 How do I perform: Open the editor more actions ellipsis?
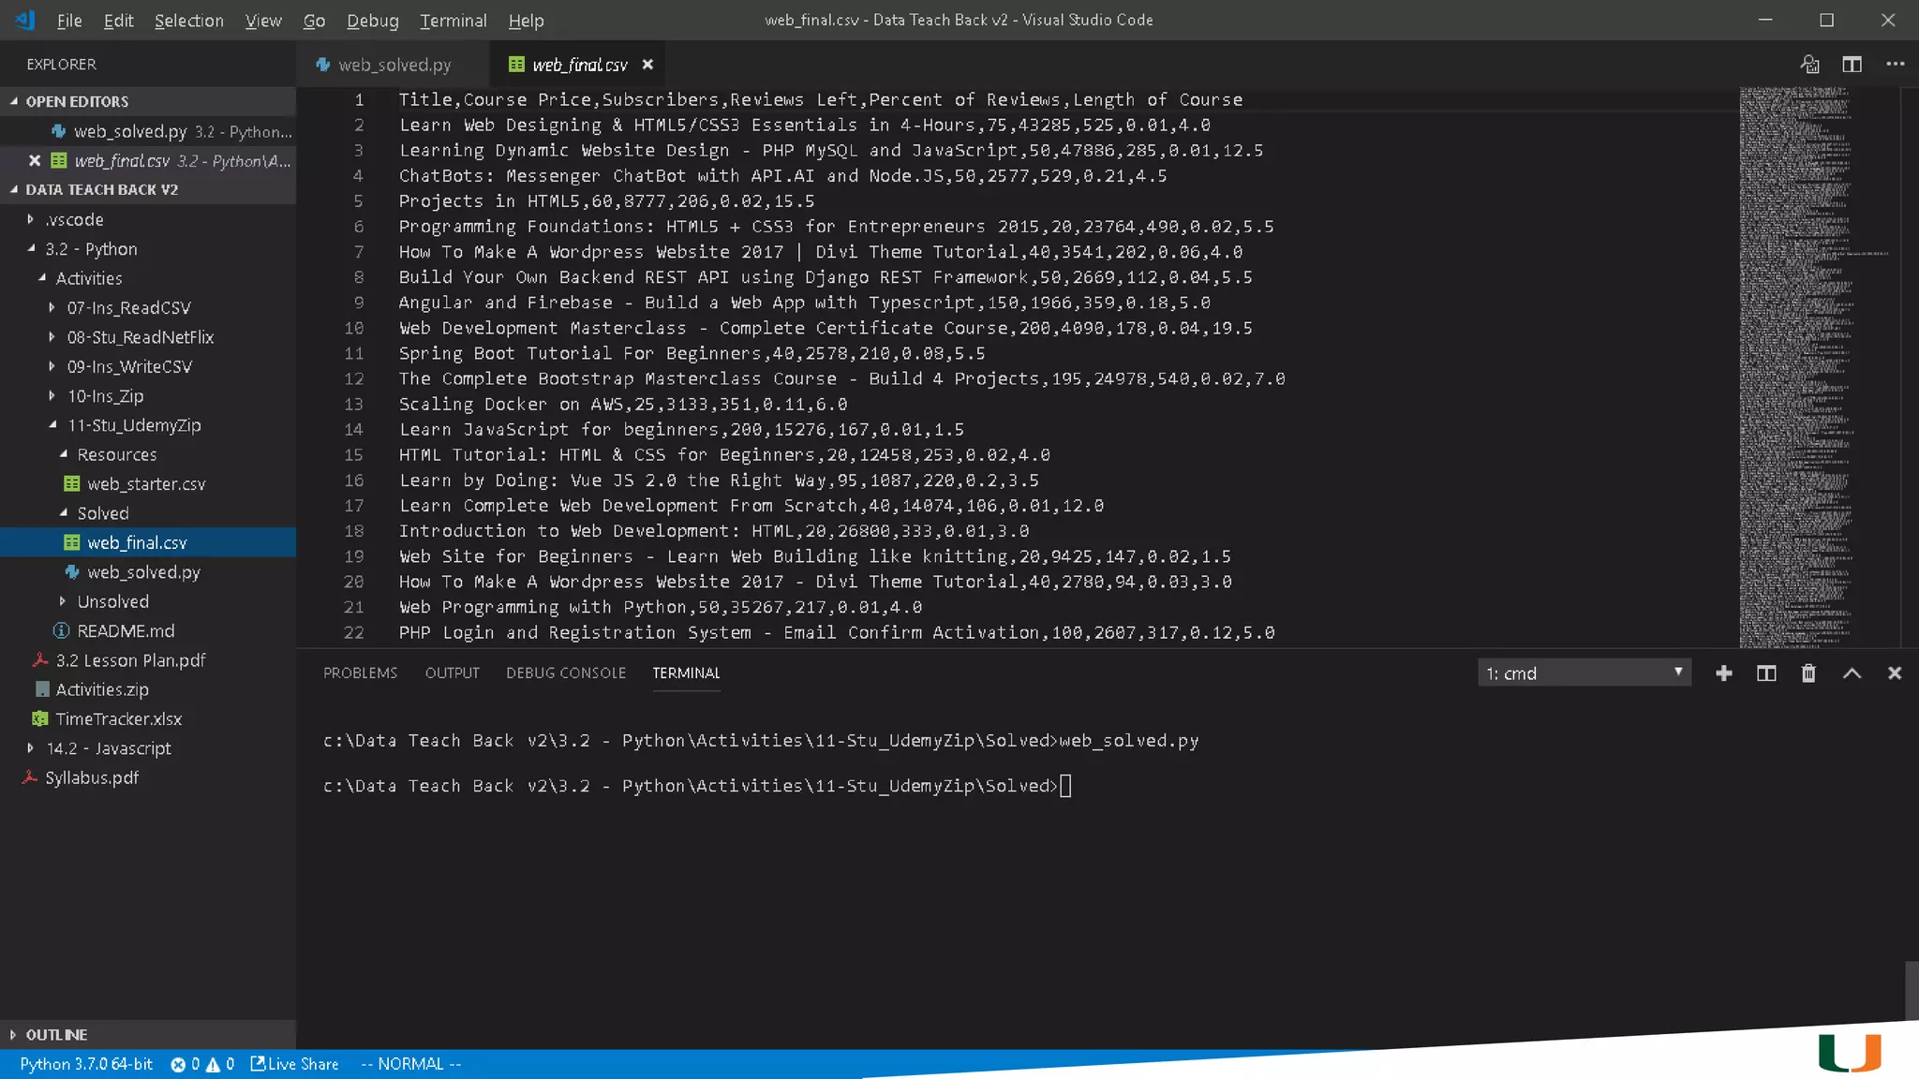(1895, 65)
